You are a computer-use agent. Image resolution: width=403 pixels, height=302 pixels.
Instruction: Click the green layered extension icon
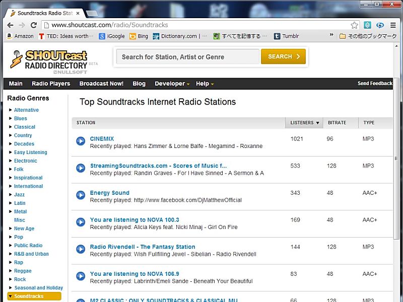point(368,25)
